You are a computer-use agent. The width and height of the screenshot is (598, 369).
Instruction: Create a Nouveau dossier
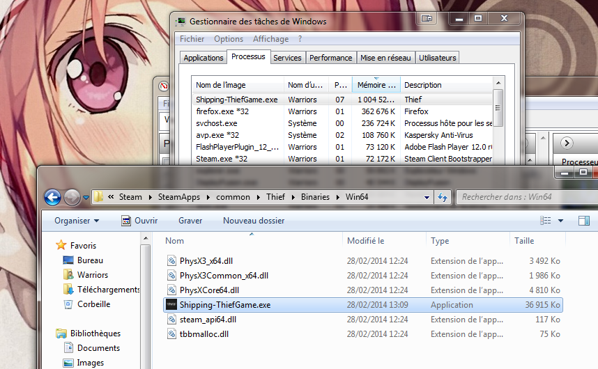point(254,221)
